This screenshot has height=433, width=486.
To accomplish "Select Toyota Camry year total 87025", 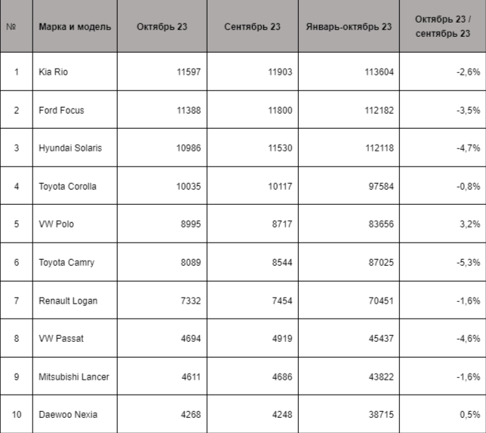I will tap(378, 262).
